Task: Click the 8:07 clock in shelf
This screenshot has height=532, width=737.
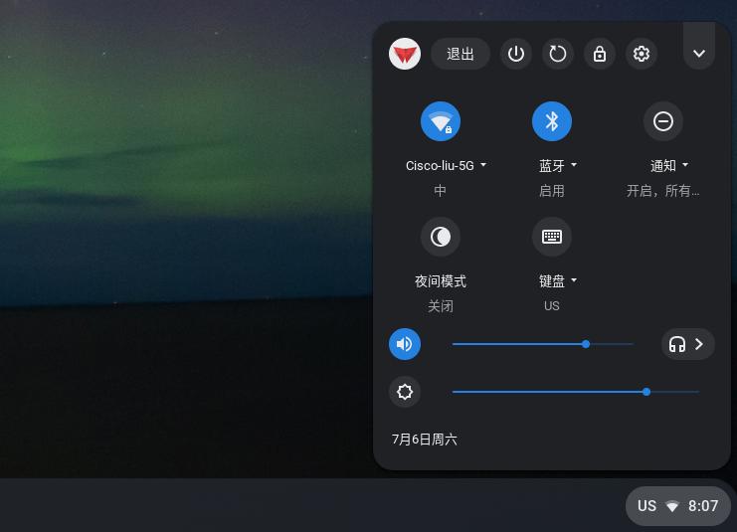Action: 703,506
